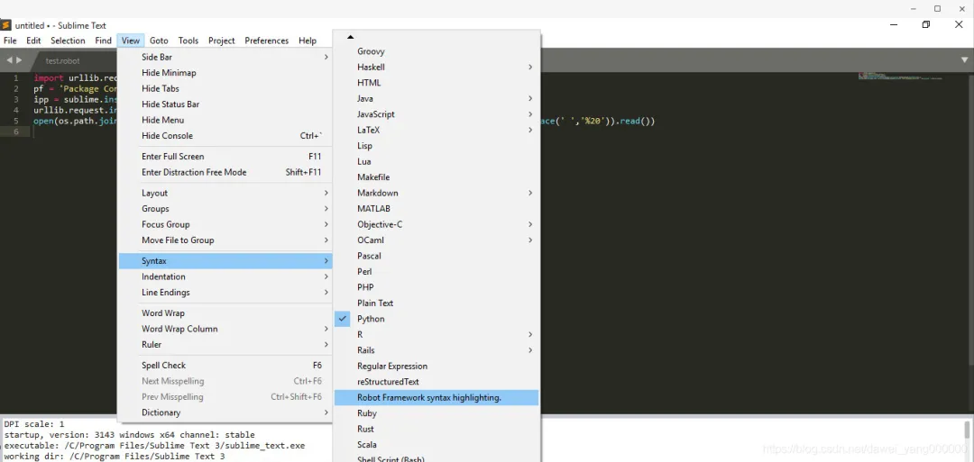Expand the R syntax submenu

coord(436,334)
